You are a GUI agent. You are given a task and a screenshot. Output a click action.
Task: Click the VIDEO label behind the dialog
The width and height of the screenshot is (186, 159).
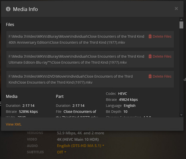click(32, 139)
